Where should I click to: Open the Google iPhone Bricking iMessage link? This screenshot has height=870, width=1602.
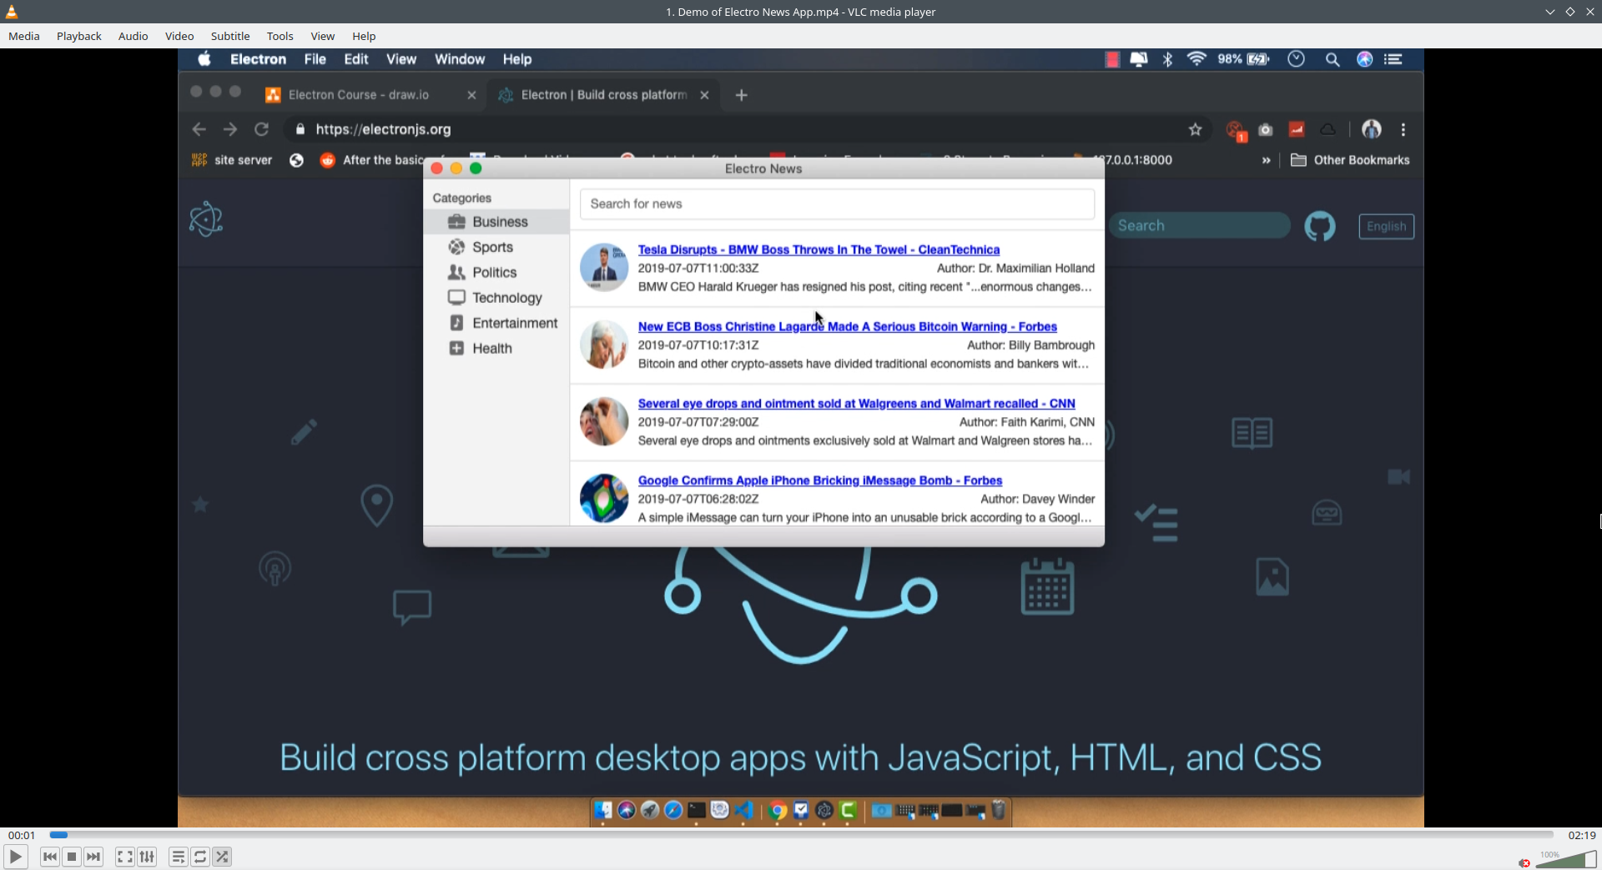coord(820,480)
